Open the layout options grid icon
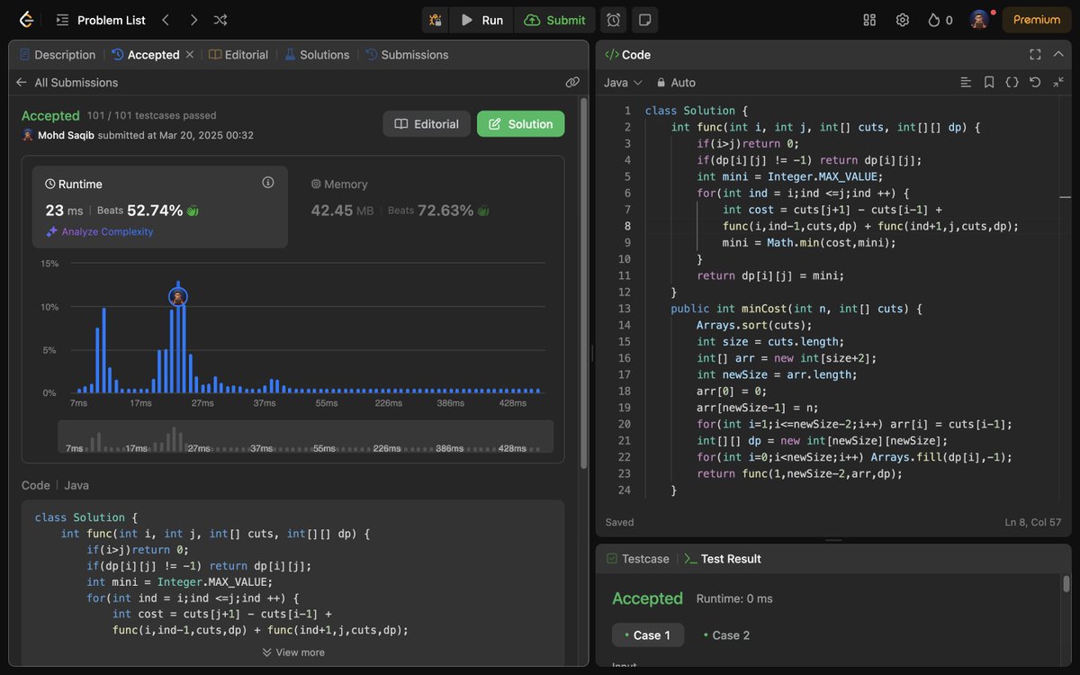The width and height of the screenshot is (1080, 675). (868, 19)
